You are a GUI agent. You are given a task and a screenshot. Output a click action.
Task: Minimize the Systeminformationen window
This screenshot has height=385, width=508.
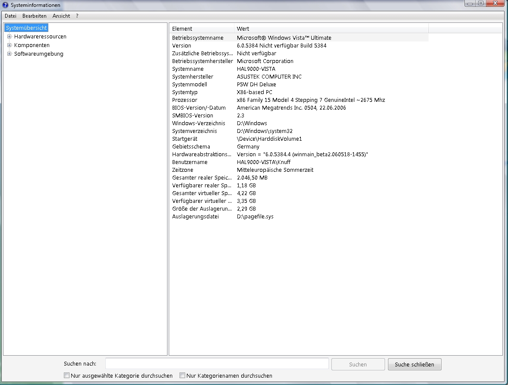(x=470, y=3)
